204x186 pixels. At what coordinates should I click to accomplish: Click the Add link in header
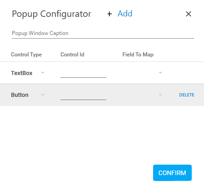(x=125, y=14)
